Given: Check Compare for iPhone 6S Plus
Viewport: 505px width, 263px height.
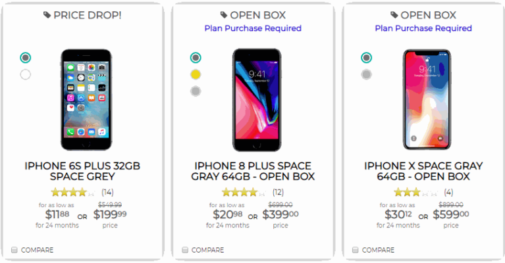Looking at the screenshot, I should coord(14,250).
